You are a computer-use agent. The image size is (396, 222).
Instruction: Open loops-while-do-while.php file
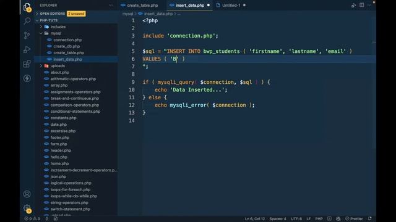[74, 196]
